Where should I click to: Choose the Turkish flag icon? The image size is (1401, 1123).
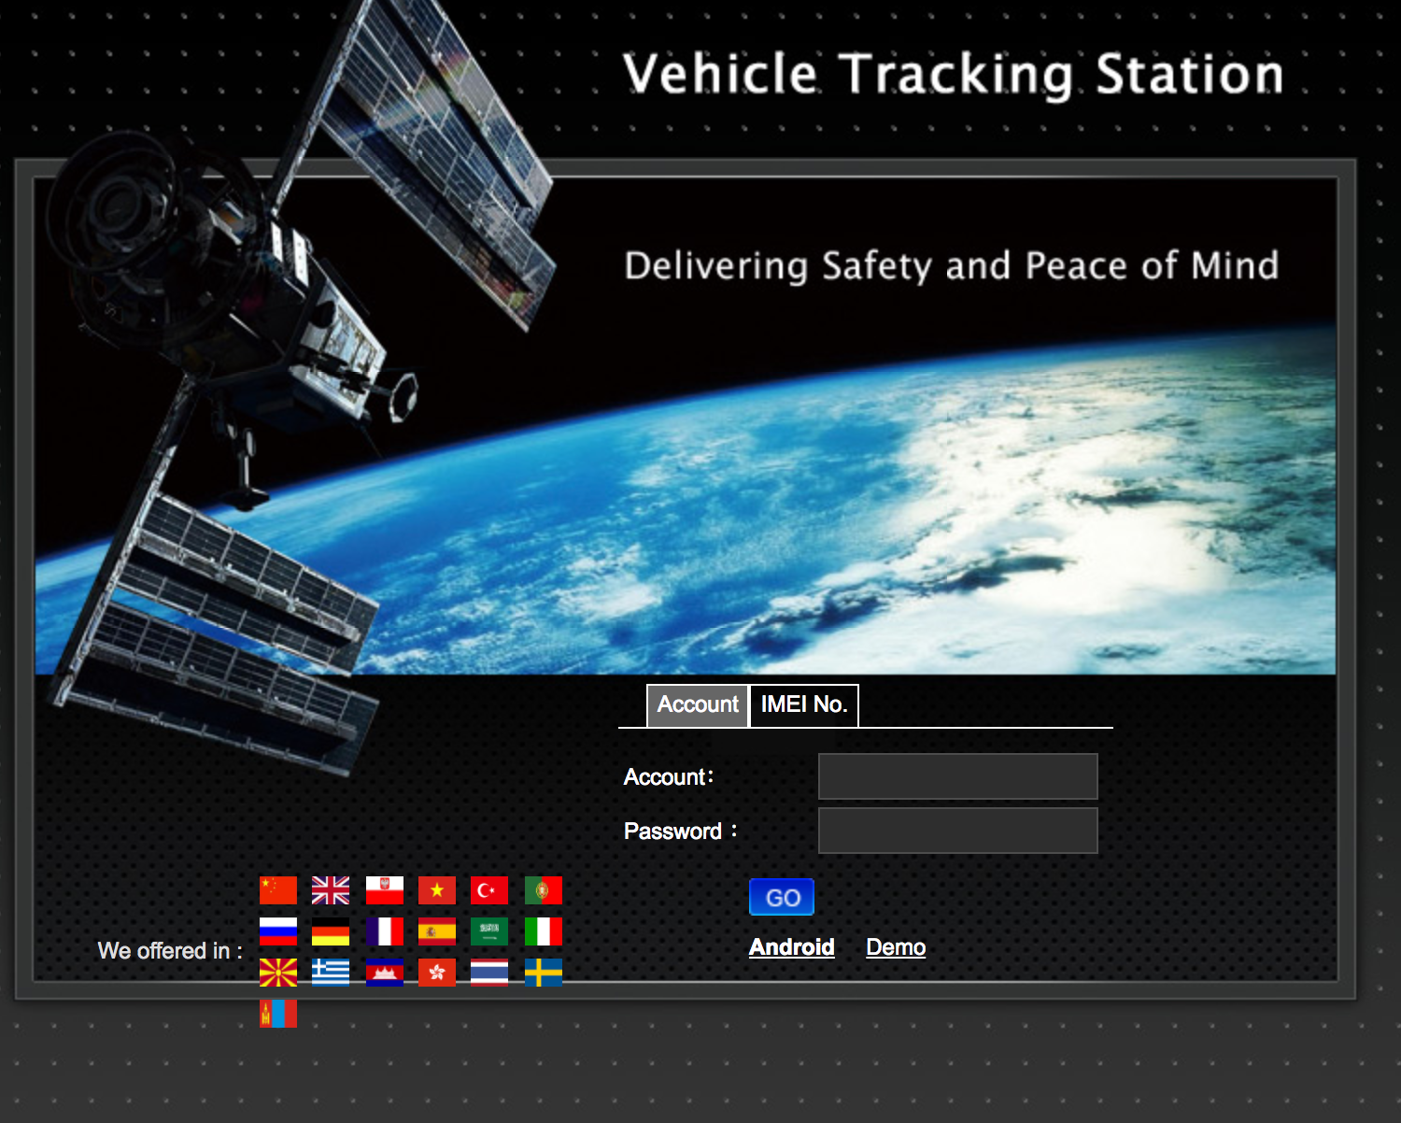tap(488, 890)
